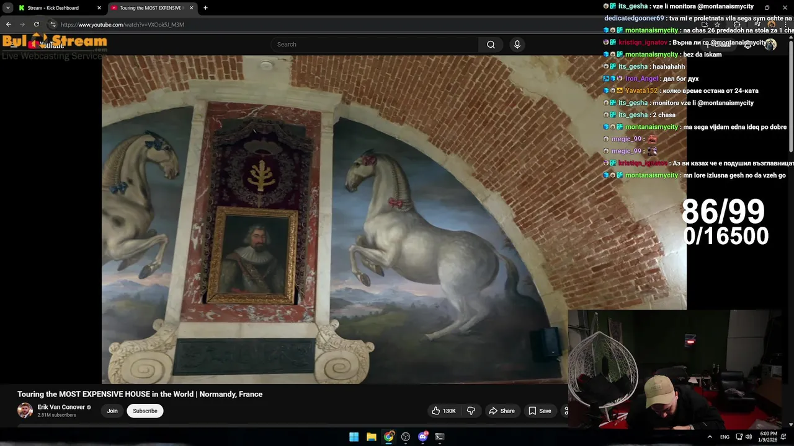Screen dimensions: 794x446
Task: Click the video title text
Action: [x=140, y=394]
